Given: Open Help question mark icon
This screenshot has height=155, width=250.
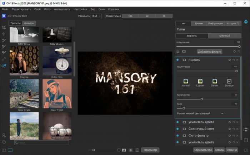Looking at the screenshot, I should pyautogui.click(x=4, y=142).
